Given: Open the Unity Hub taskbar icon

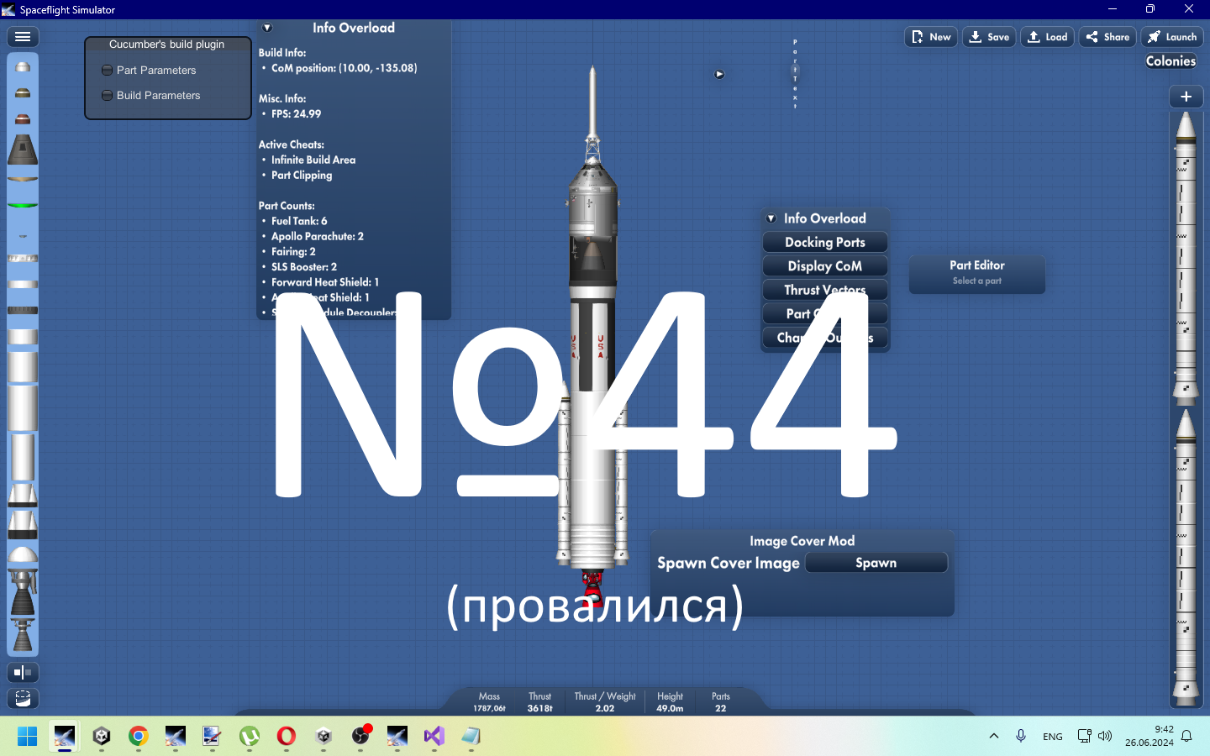Looking at the screenshot, I should pos(102,737).
